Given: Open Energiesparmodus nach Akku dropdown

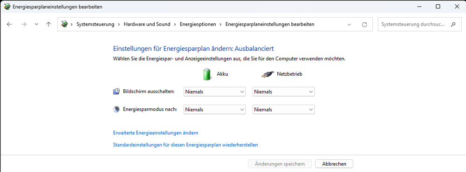Looking at the screenshot, I should 214,109.
